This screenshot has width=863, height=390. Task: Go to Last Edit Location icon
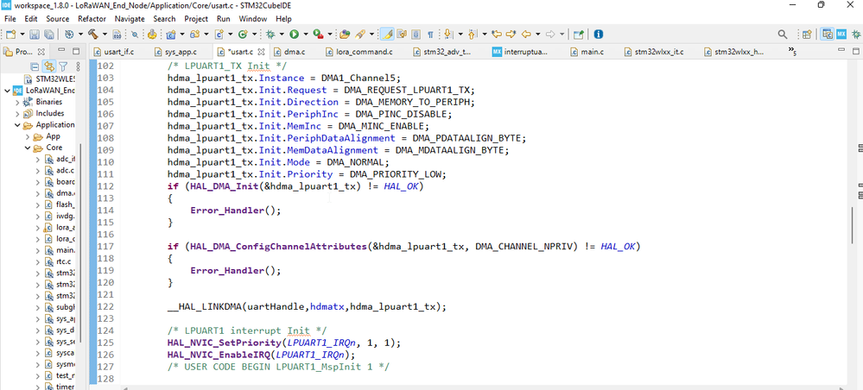pos(497,35)
